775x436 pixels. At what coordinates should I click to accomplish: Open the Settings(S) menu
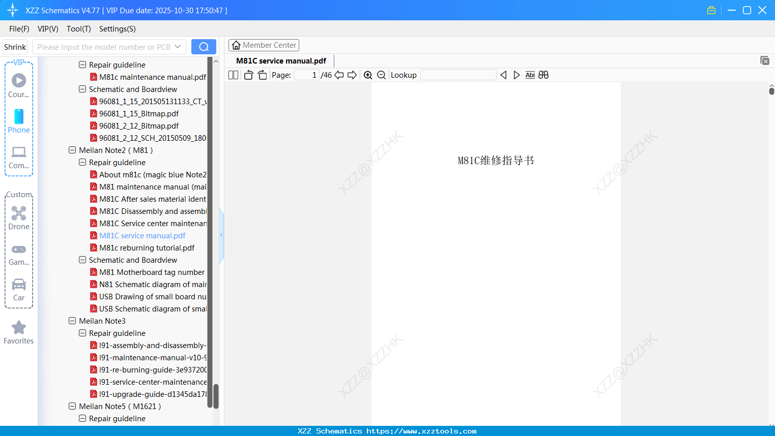click(117, 29)
